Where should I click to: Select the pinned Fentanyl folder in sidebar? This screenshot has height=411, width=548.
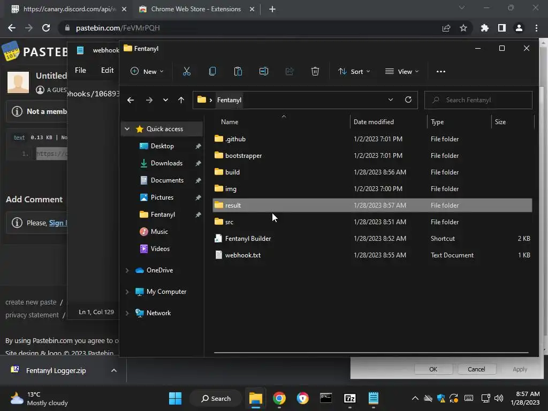click(x=163, y=215)
